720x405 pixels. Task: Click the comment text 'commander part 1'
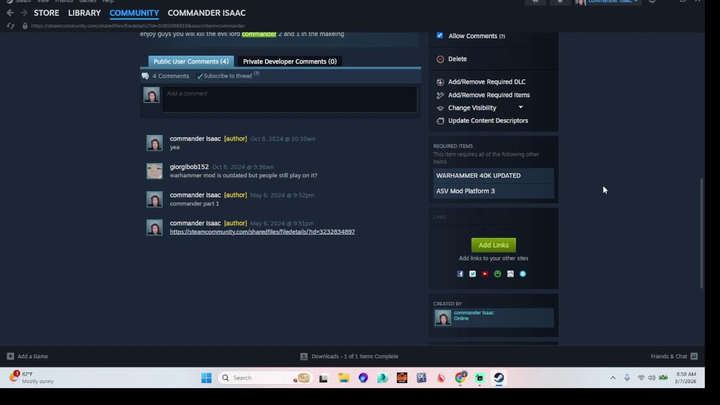point(194,204)
